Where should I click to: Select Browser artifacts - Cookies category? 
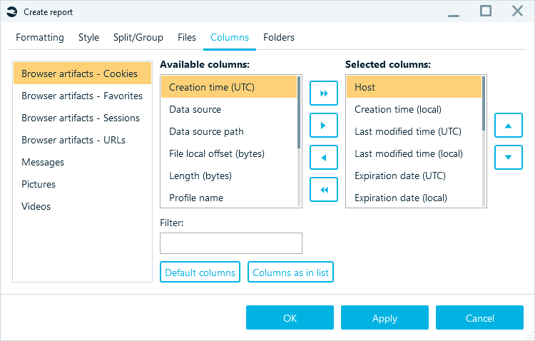tap(82, 73)
